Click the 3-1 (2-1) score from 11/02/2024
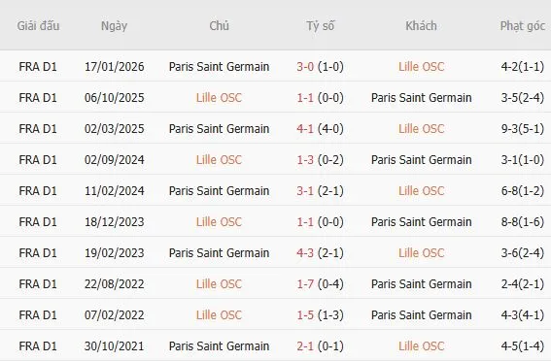Image resolution: width=551 pixels, height=361 pixels. coord(320,191)
